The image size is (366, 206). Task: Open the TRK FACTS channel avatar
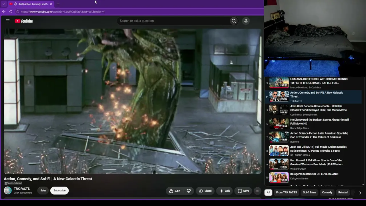[8, 191]
